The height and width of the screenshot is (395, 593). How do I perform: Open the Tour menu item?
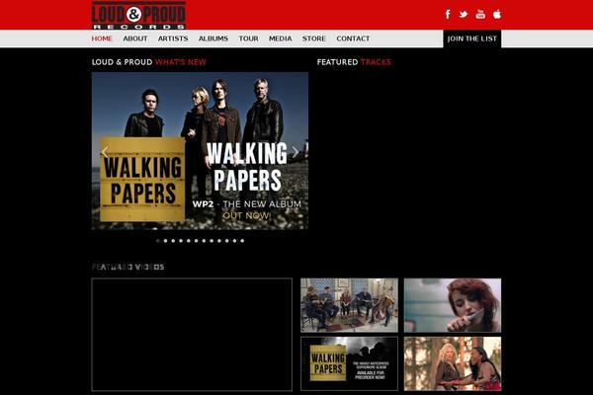(x=248, y=39)
